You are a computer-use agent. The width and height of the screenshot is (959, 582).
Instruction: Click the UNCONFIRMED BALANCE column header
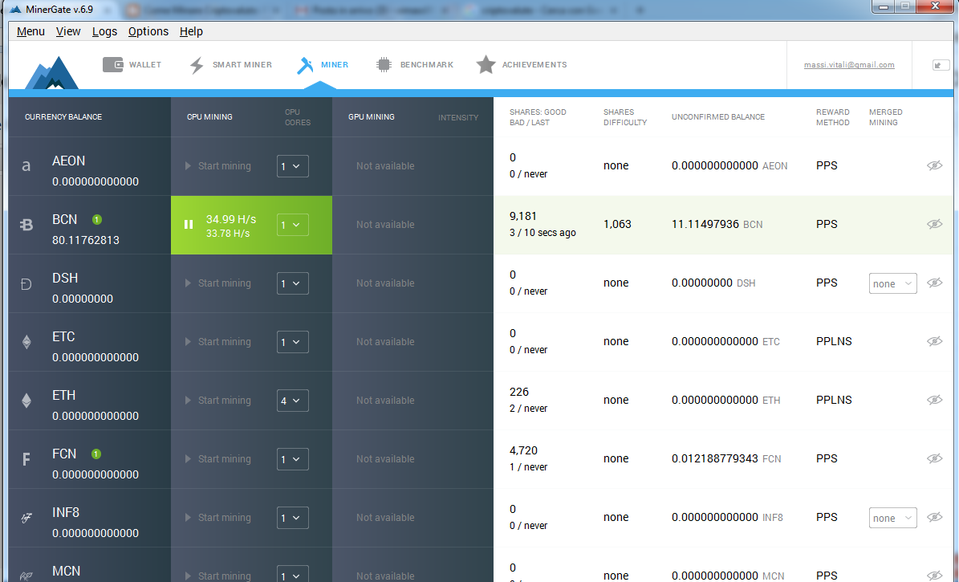pos(718,117)
